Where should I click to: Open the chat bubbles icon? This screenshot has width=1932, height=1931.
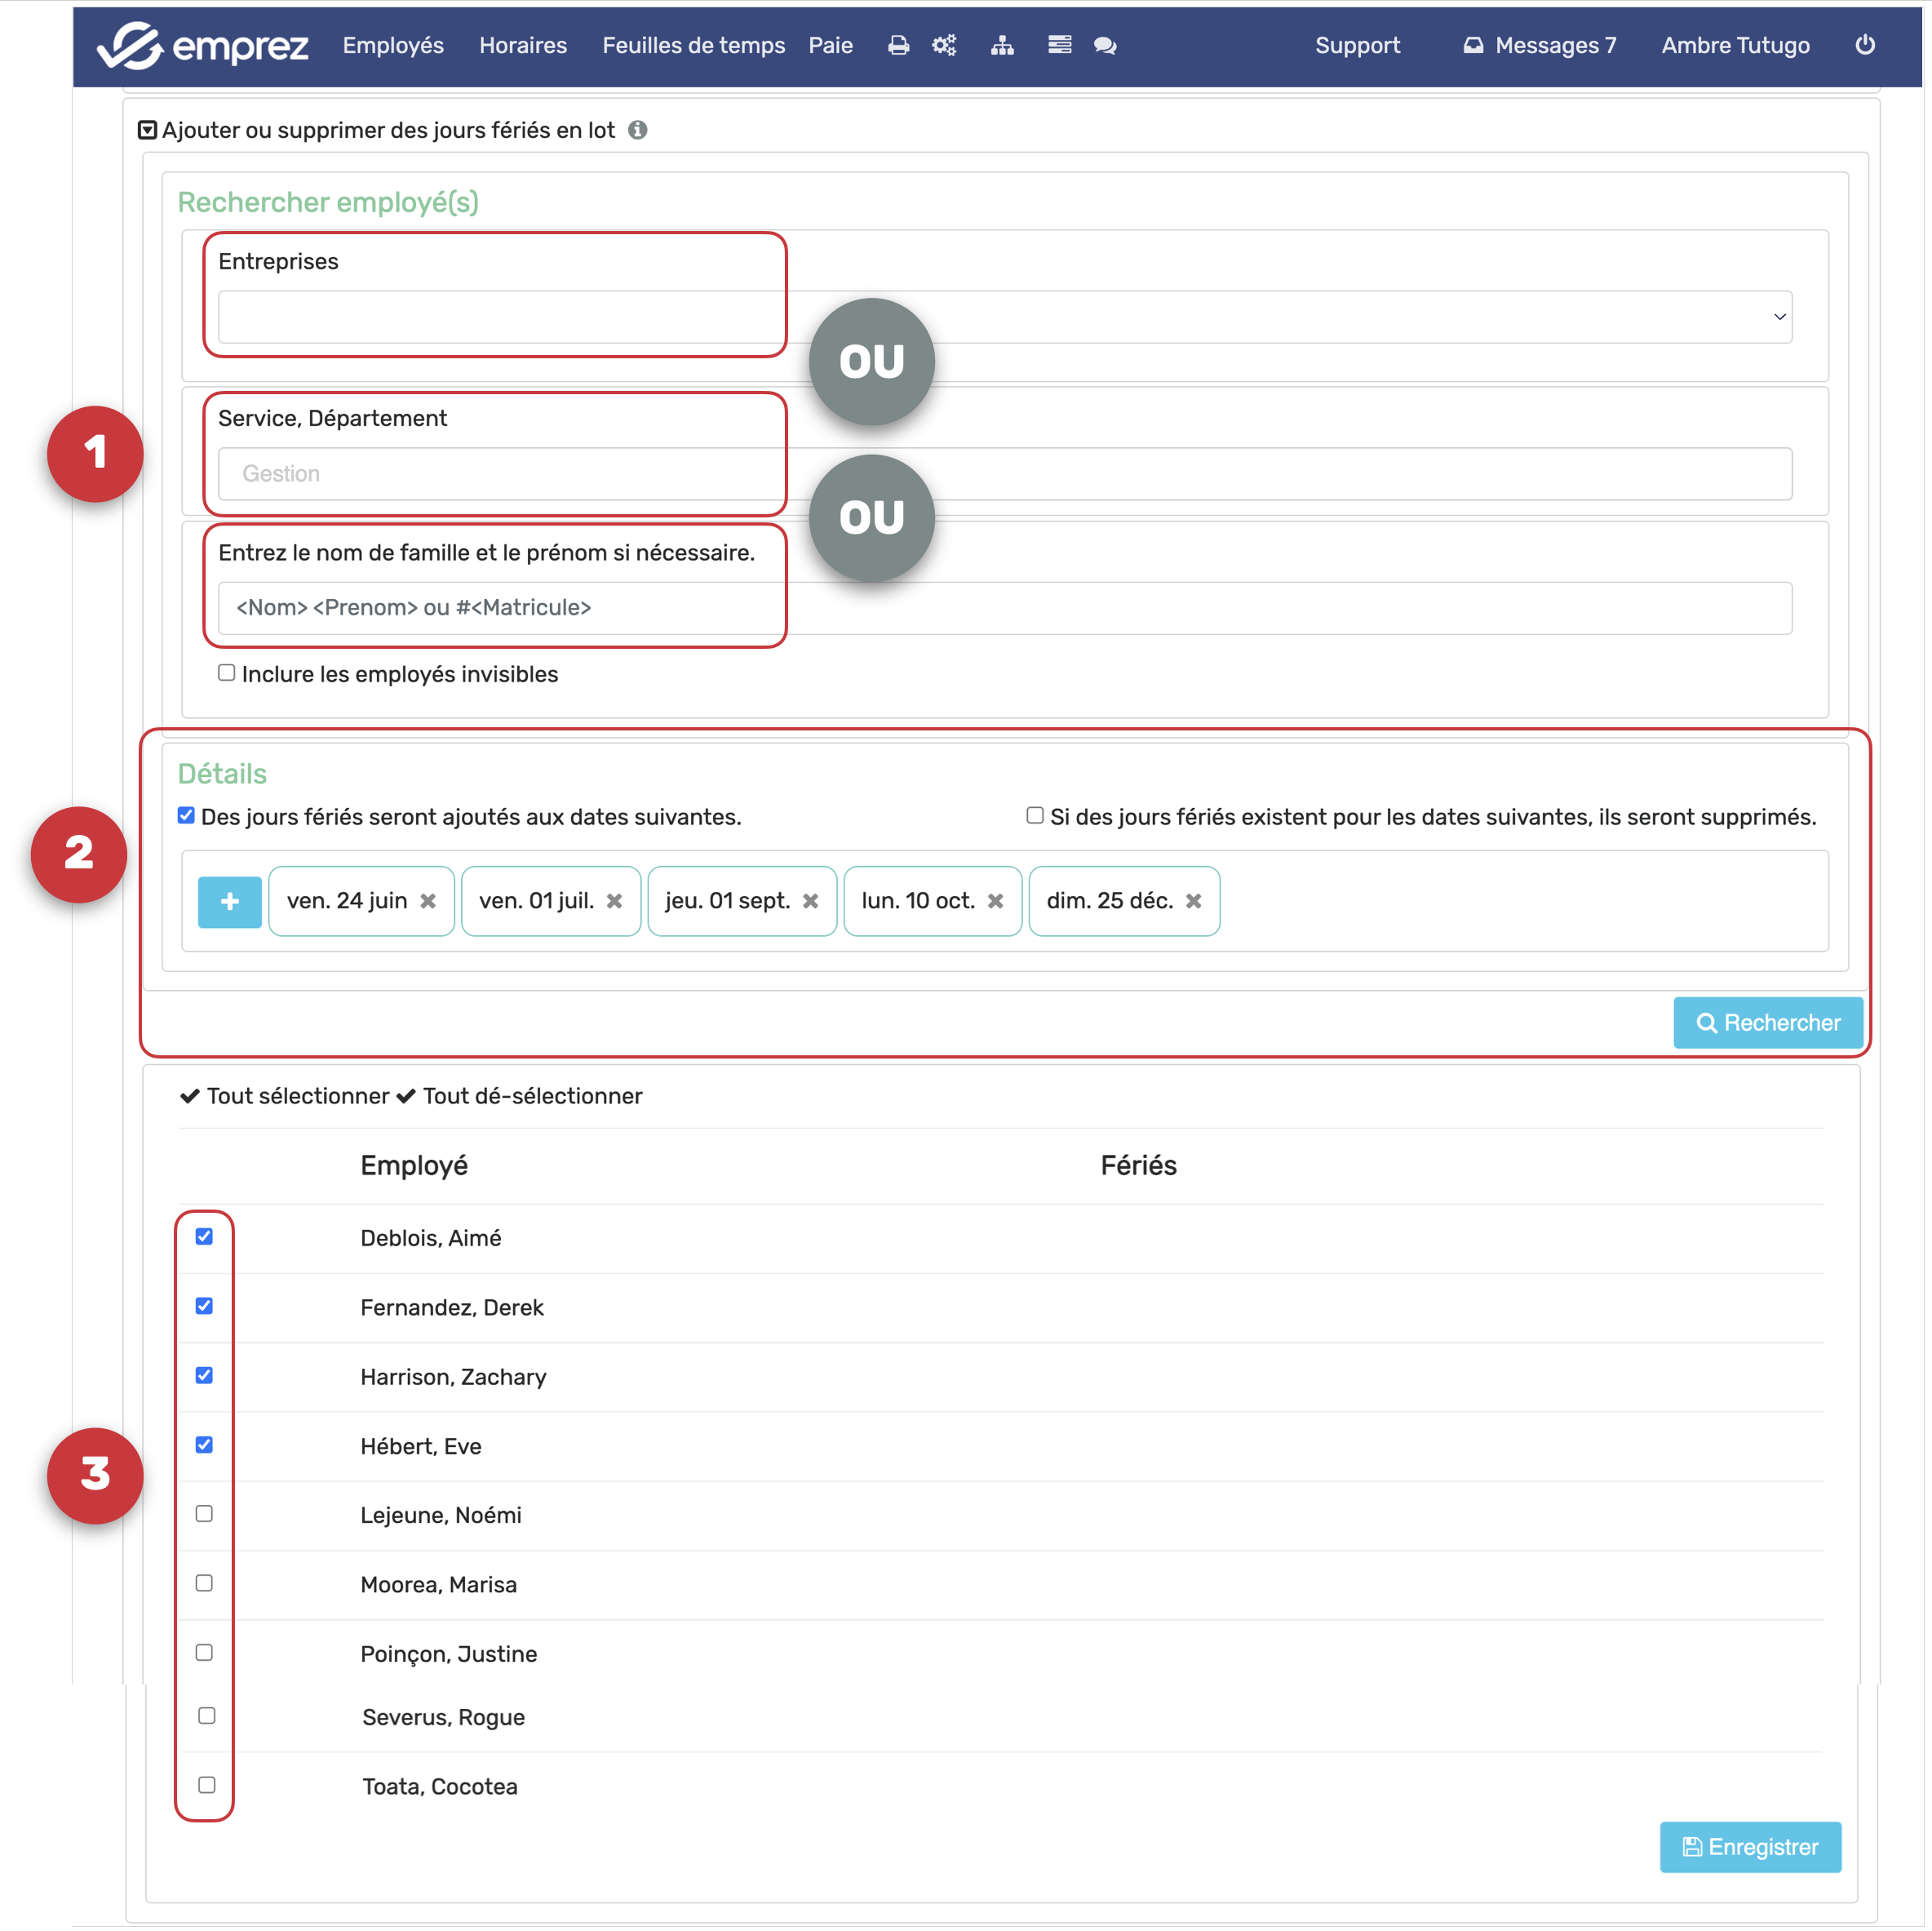click(x=1105, y=45)
